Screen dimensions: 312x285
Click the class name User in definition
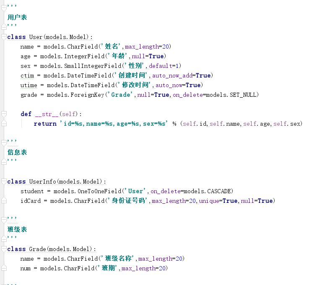36,37
